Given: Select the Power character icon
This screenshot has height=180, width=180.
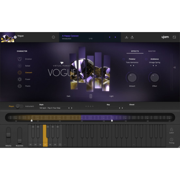Looking at the screenshot, I should (20, 79).
